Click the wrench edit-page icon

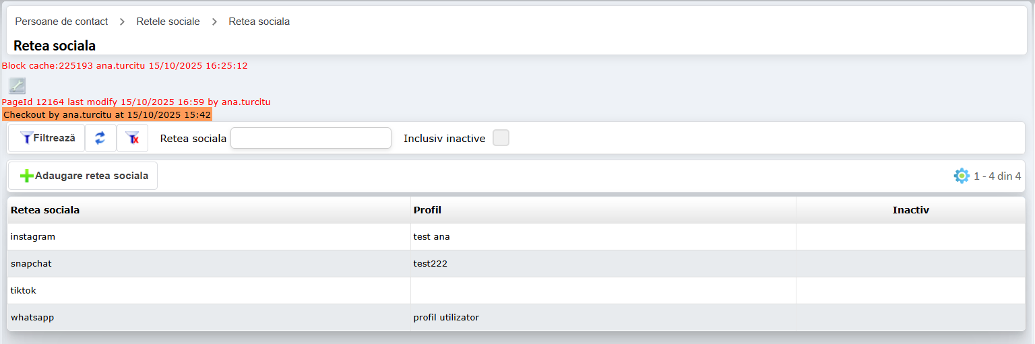coord(17,85)
